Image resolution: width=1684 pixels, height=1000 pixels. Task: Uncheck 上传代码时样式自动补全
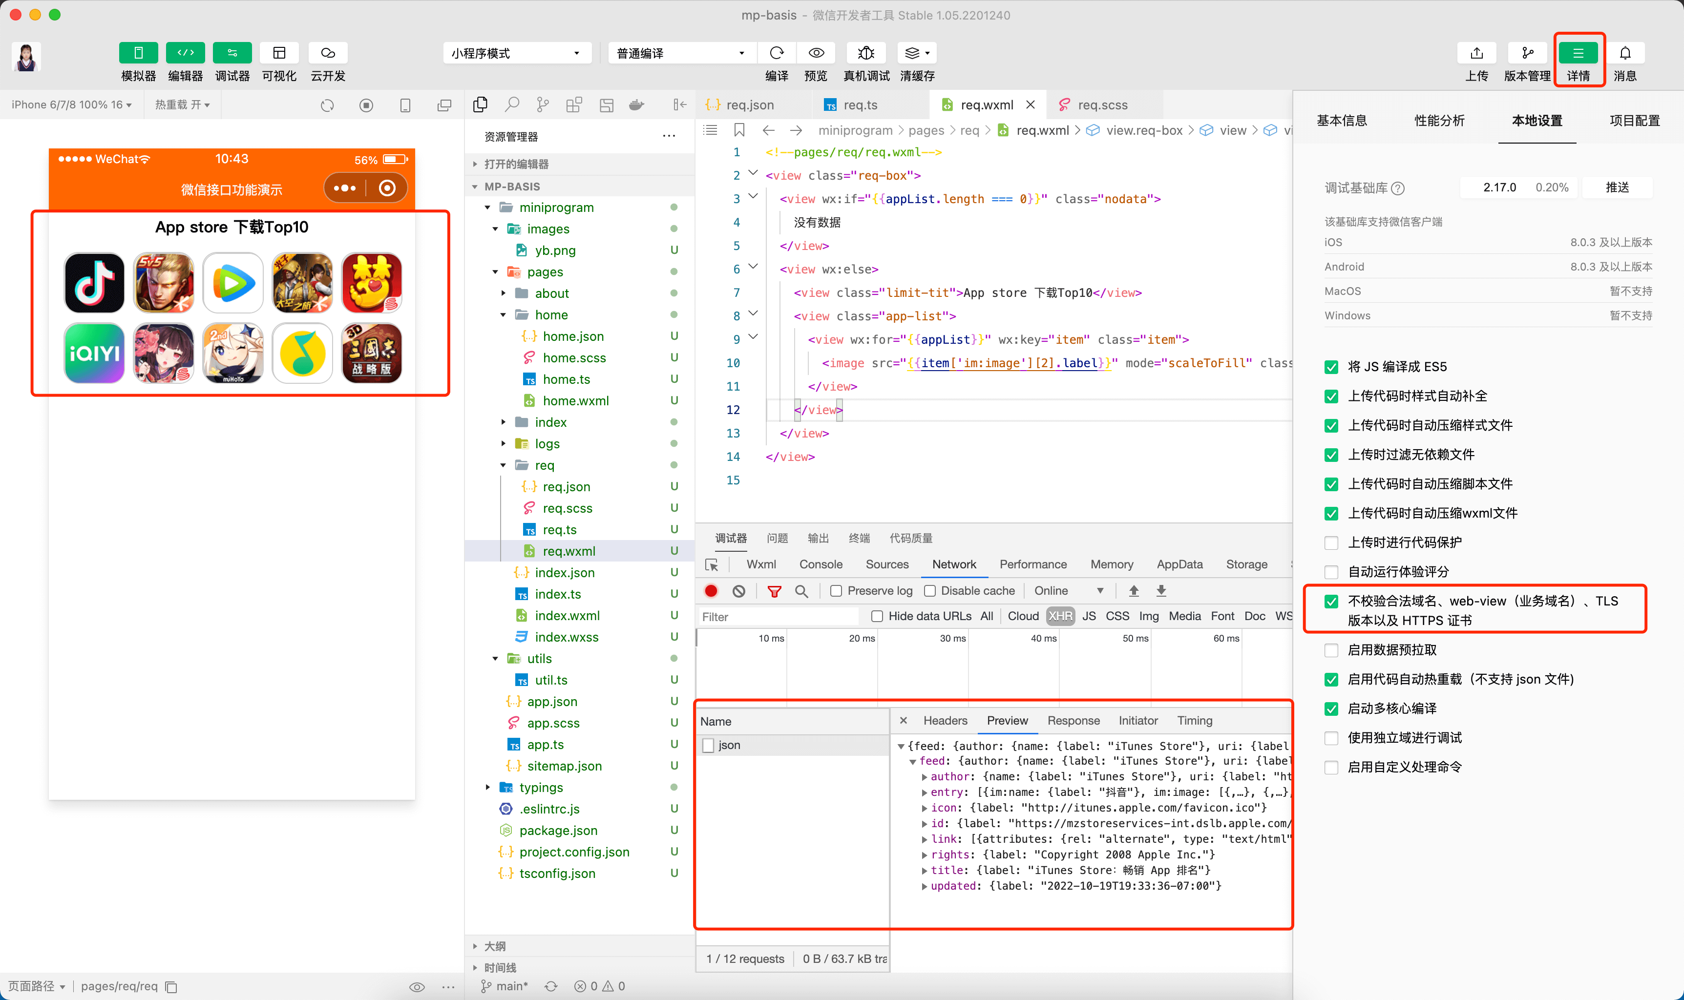[1331, 396]
